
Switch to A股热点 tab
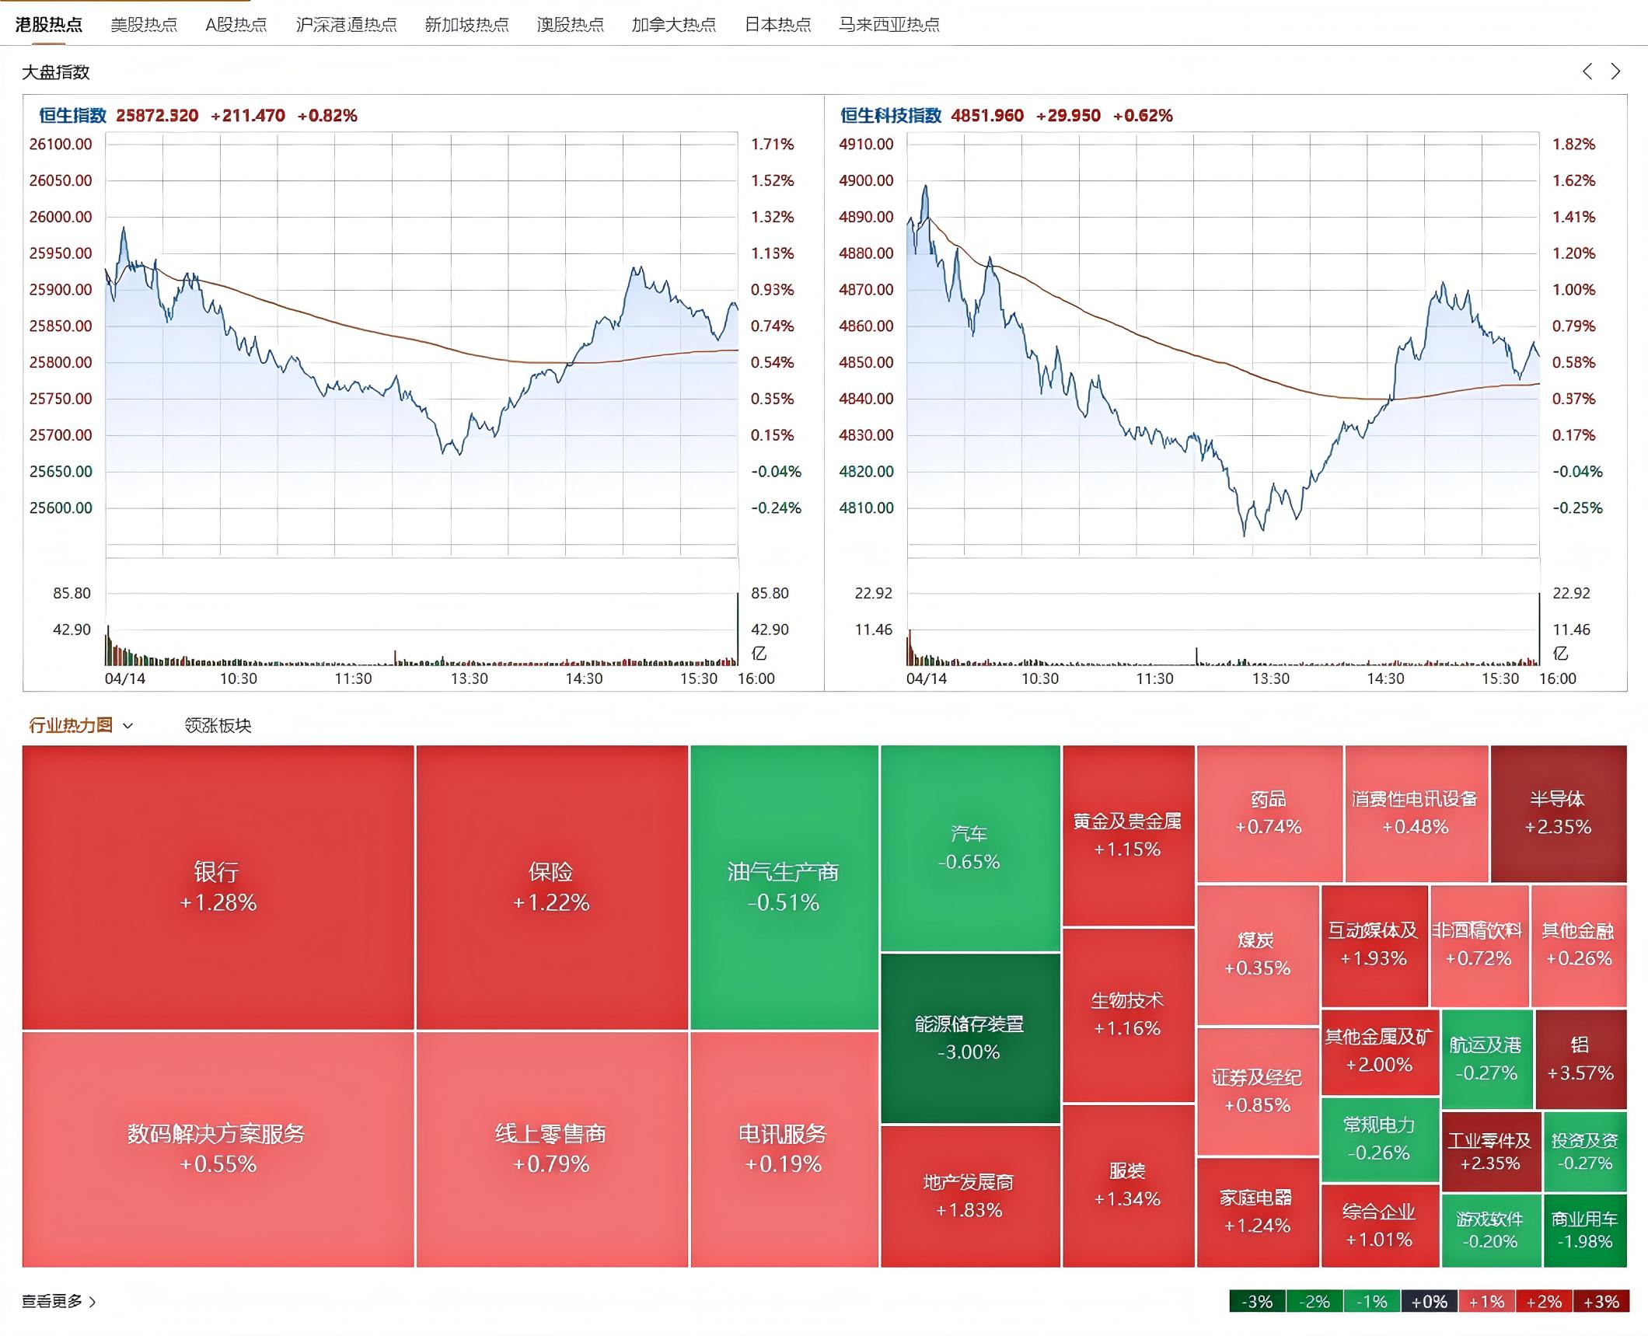tap(236, 25)
